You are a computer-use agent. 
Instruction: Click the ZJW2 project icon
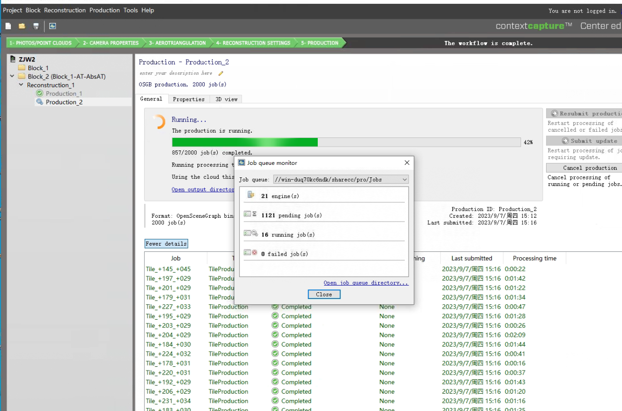[13, 59]
